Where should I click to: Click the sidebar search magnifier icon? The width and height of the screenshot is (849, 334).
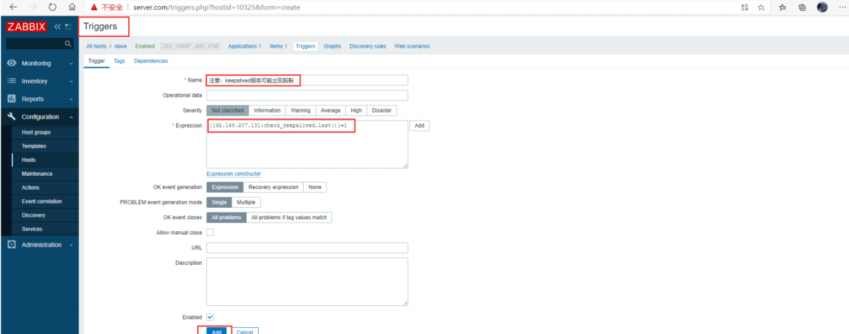[68, 44]
